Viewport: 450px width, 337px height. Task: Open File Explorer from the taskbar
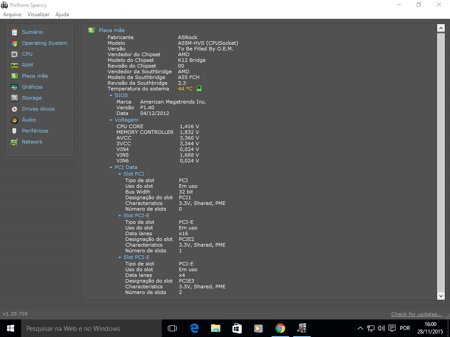(215, 328)
